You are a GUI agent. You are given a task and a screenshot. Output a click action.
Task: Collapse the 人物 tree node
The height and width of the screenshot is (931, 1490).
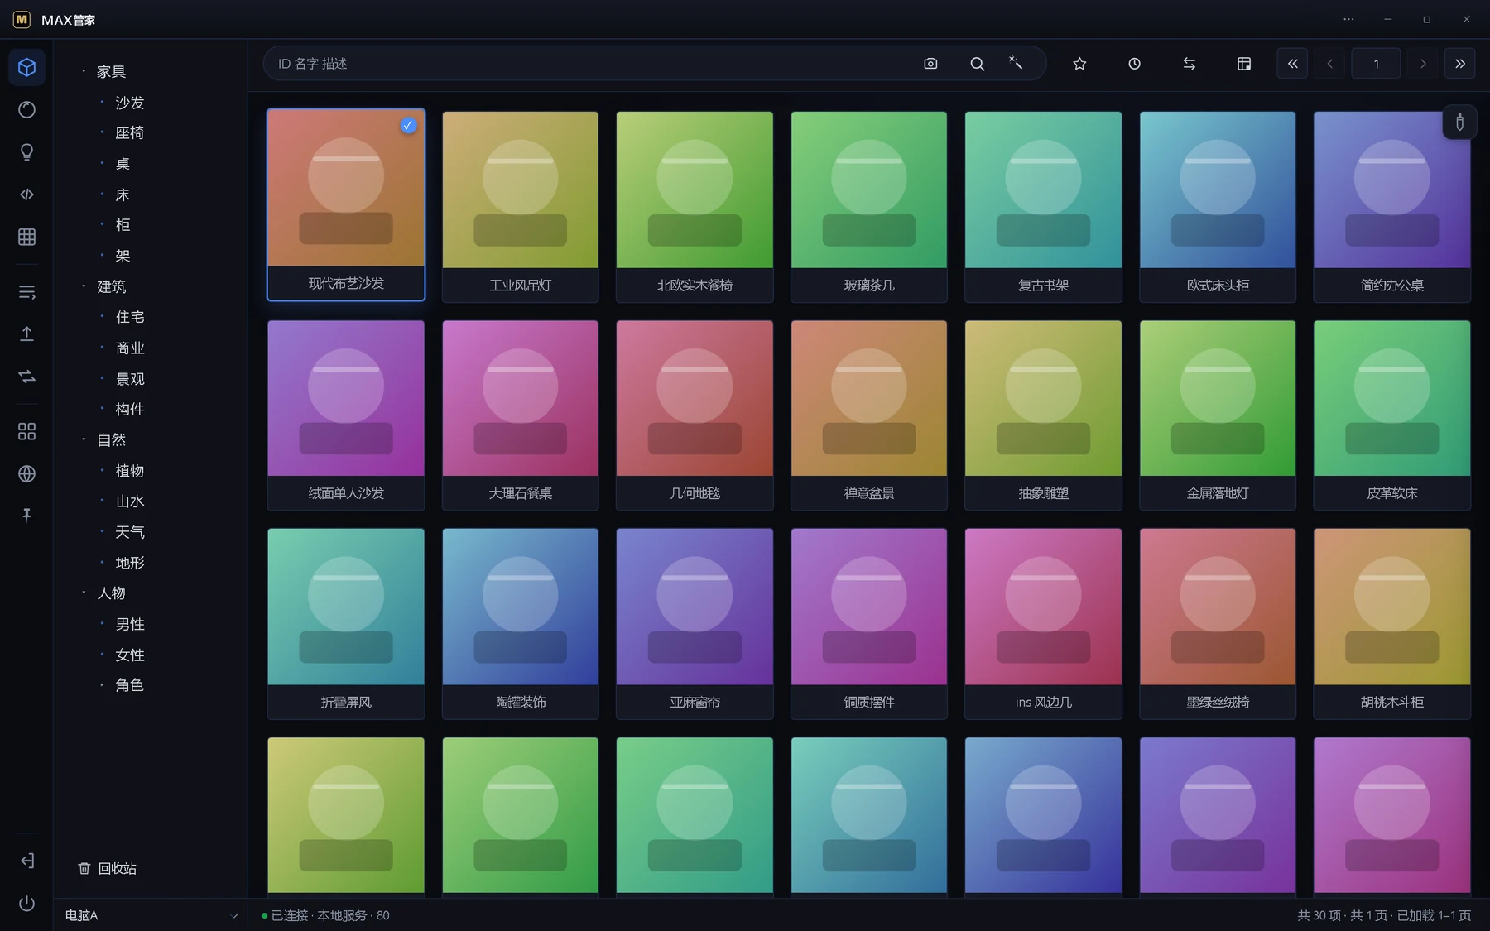click(84, 593)
